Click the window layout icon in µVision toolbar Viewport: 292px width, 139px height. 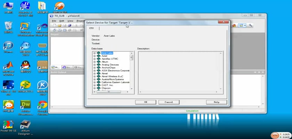click(241, 25)
